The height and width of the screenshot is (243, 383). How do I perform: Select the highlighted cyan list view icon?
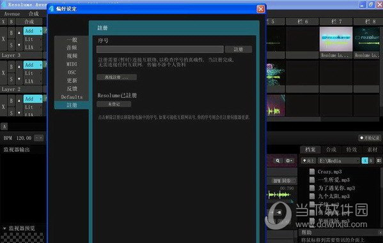pos(365,161)
